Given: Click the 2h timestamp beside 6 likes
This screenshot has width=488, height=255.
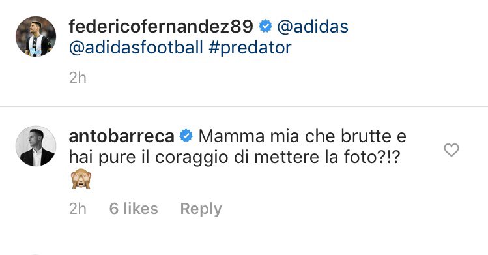Looking at the screenshot, I should click(x=78, y=208).
